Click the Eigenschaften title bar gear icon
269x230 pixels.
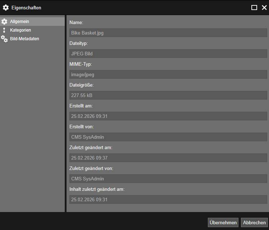pos(6,8)
